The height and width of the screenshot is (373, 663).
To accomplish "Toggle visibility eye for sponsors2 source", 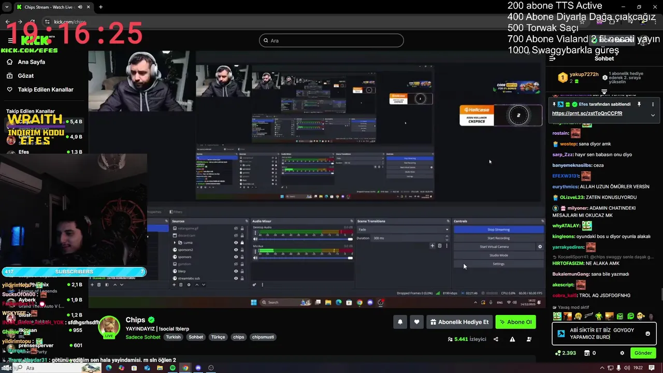I will click(236, 250).
